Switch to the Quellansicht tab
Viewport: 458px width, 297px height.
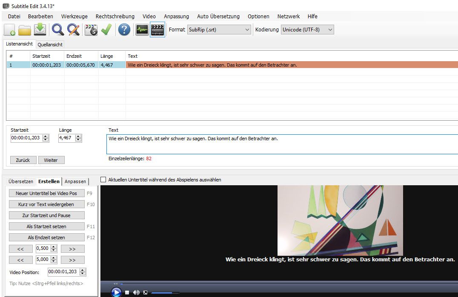(x=50, y=44)
